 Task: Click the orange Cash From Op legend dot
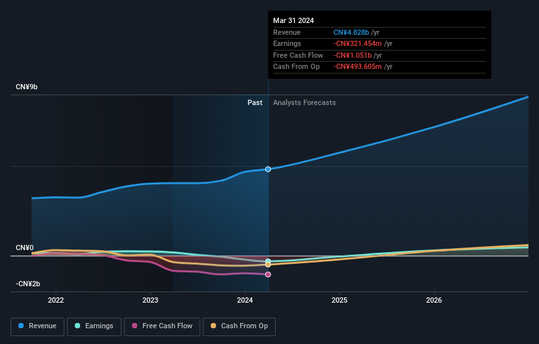coord(213,326)
